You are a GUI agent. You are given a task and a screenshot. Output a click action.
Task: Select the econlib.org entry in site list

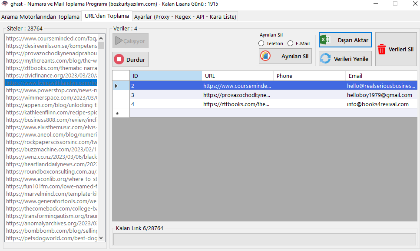[51, 179]
